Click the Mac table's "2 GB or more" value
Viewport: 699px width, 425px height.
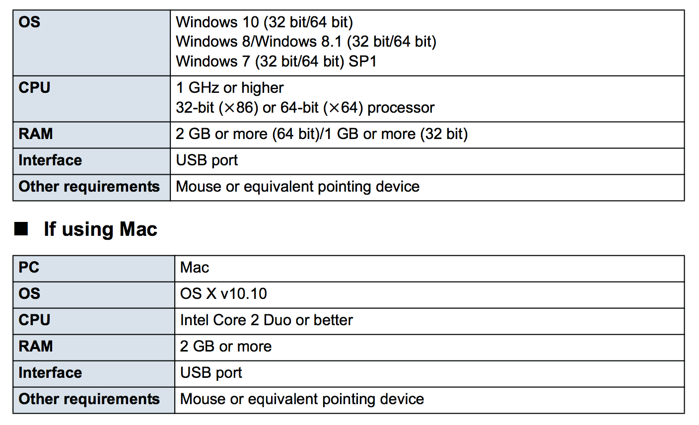pos(225,347)
